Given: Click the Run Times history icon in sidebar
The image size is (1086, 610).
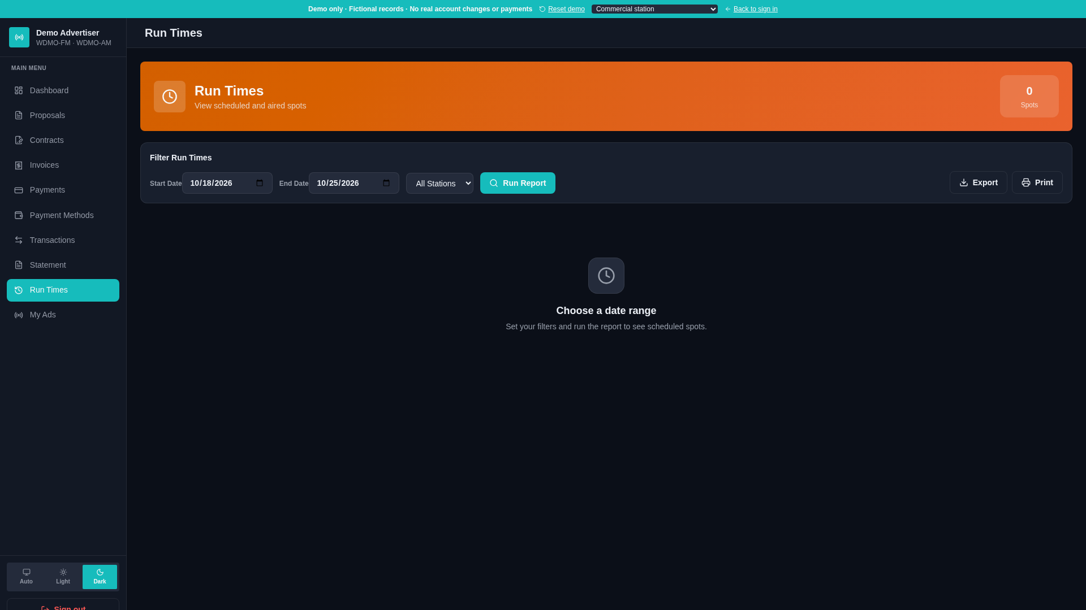Looking at the screenshot, I should click(x=19, y=290).
